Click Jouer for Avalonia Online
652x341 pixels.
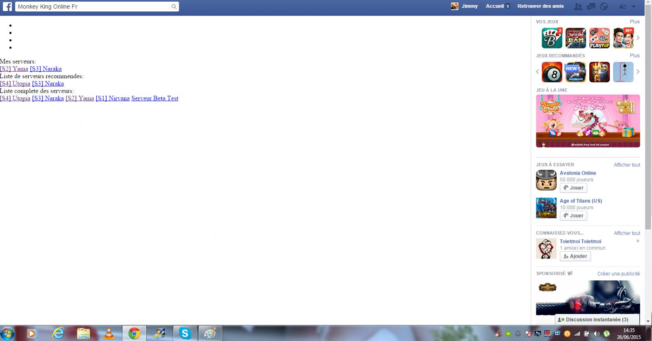[x=573, y=188]
